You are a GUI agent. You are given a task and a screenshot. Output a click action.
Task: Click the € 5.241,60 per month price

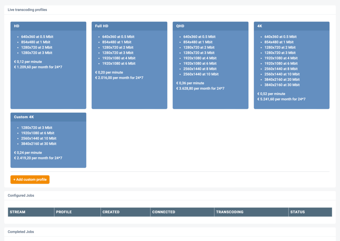pos(281,99)
